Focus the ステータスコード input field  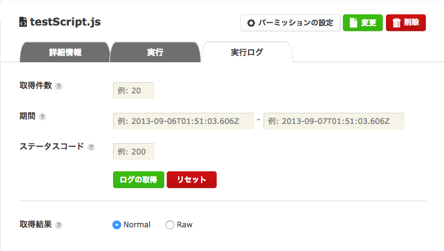point(134,151)
